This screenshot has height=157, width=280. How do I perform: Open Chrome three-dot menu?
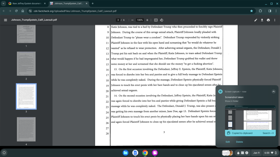276,11
